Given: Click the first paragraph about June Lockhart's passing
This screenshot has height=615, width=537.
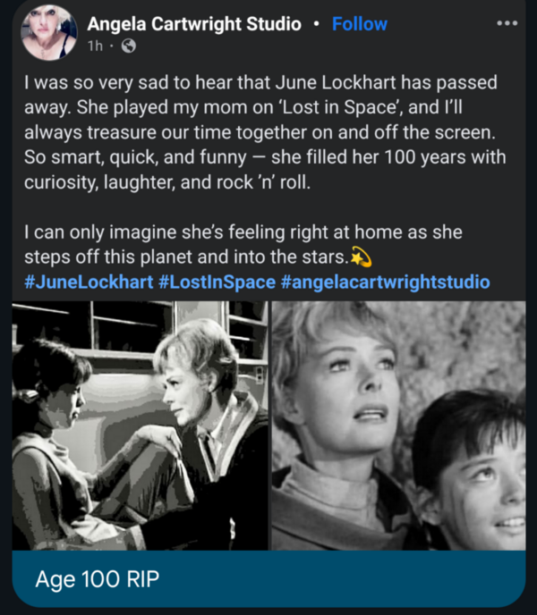Looking at the screenshot, I should click(x=265, y=132).
